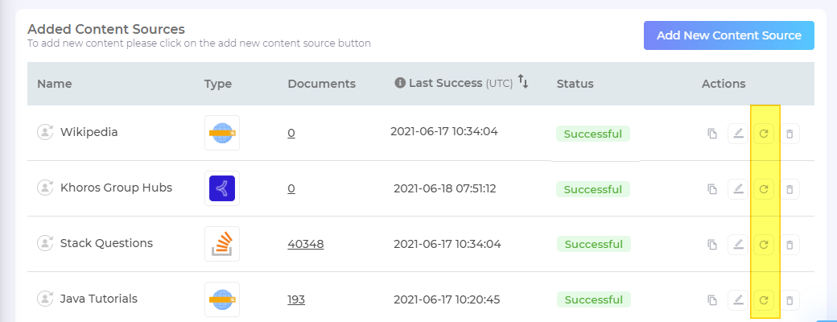Refresh crawl for Stack Questions source

[765, 244]
